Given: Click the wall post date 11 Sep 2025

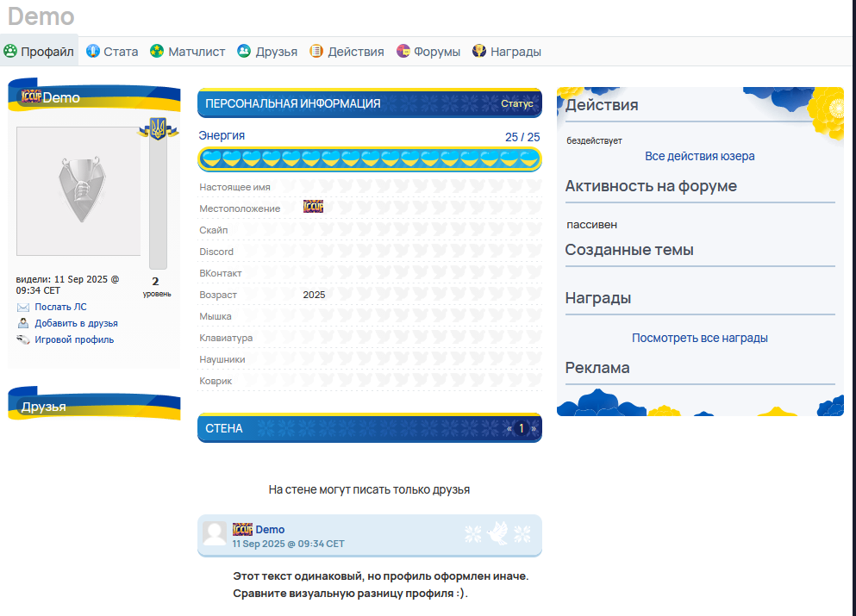Looking at the screenshot, I should (288, 544).
